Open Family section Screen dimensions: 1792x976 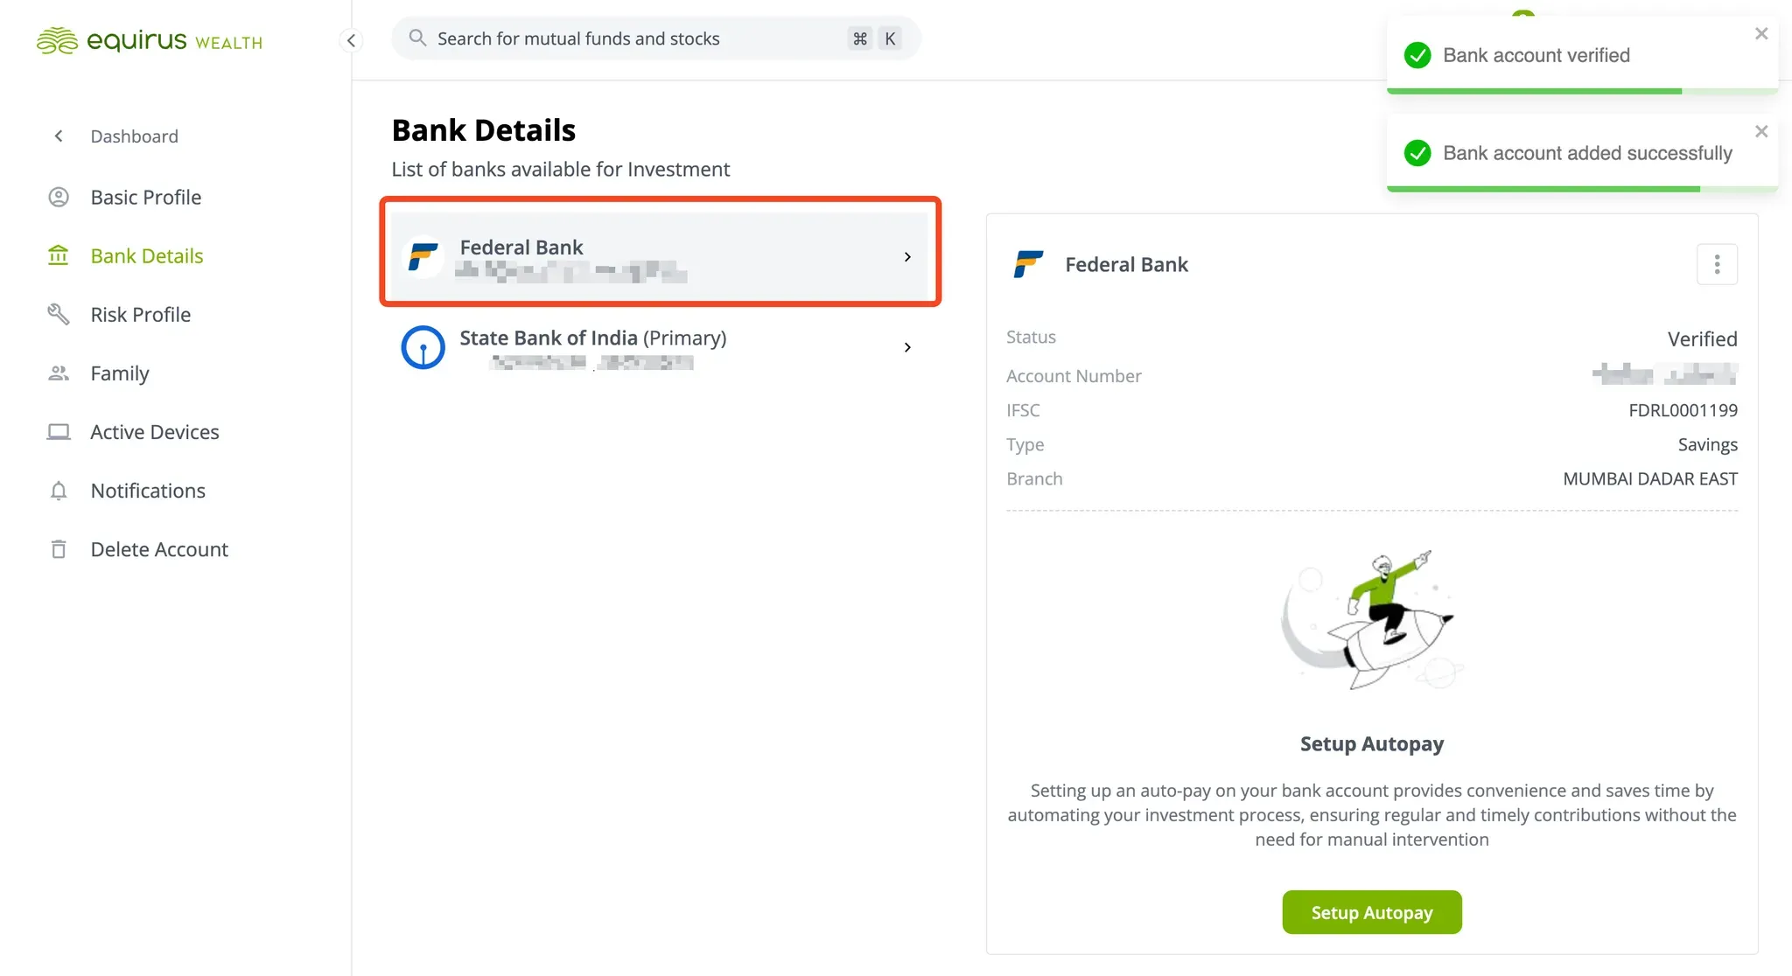(120, 373)
